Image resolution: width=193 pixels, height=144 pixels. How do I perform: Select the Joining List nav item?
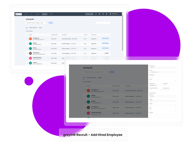pos(45,14)
